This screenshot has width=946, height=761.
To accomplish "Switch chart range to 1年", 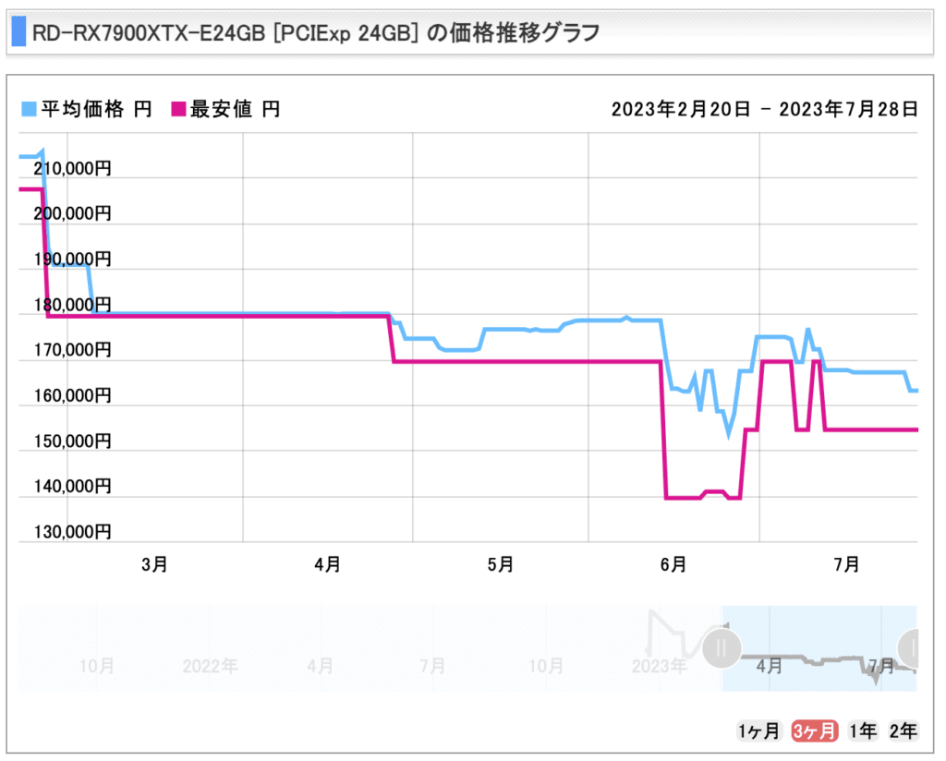I will [863, 731].
